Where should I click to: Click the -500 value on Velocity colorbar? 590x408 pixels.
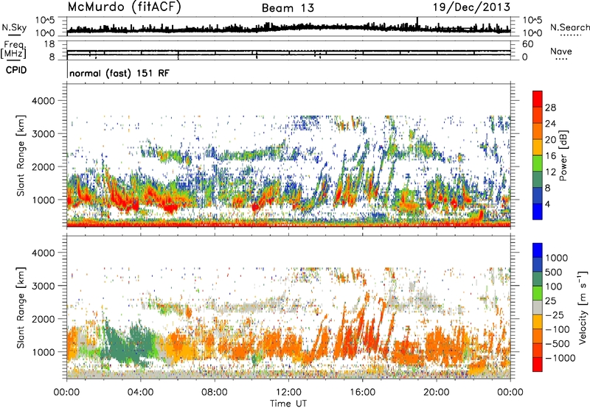[558, 344]
